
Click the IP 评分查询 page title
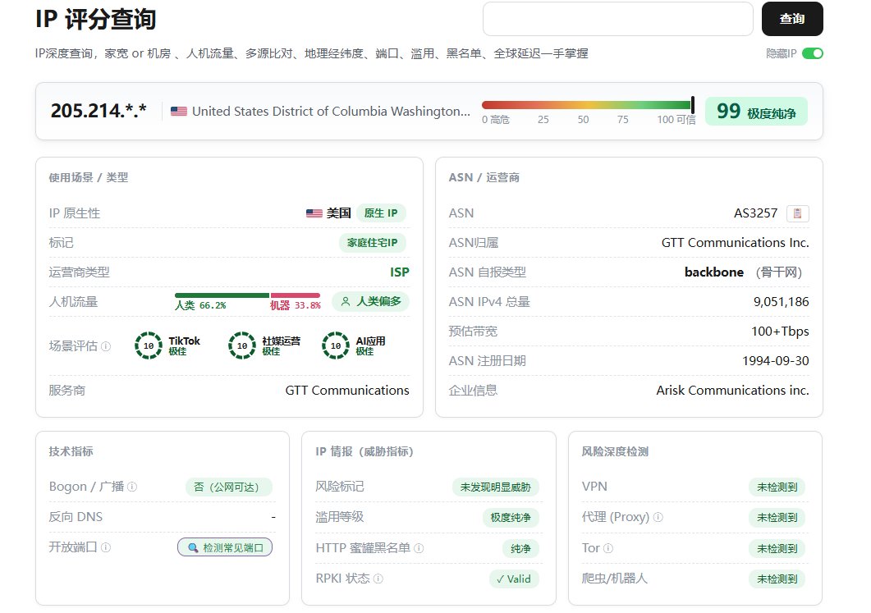coord(95,19)
